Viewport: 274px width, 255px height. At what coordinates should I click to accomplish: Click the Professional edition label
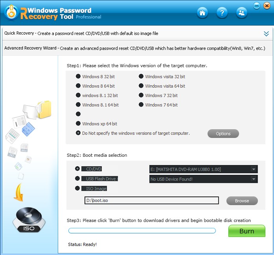coord(88,17)
